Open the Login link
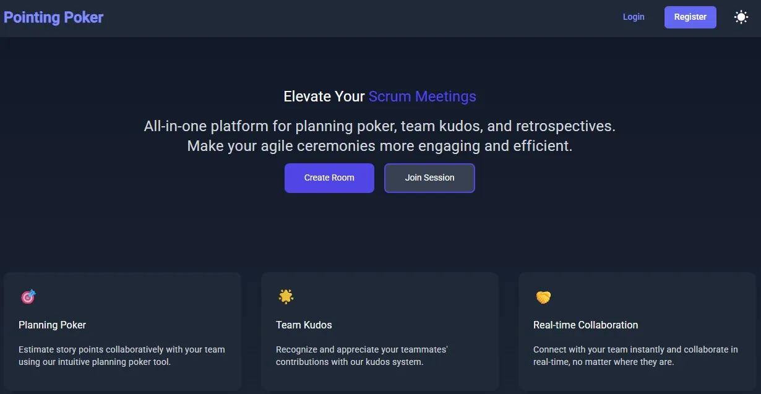Image resolution: width=761 pixels, height=394 pixels. click(x=634, y=17)
